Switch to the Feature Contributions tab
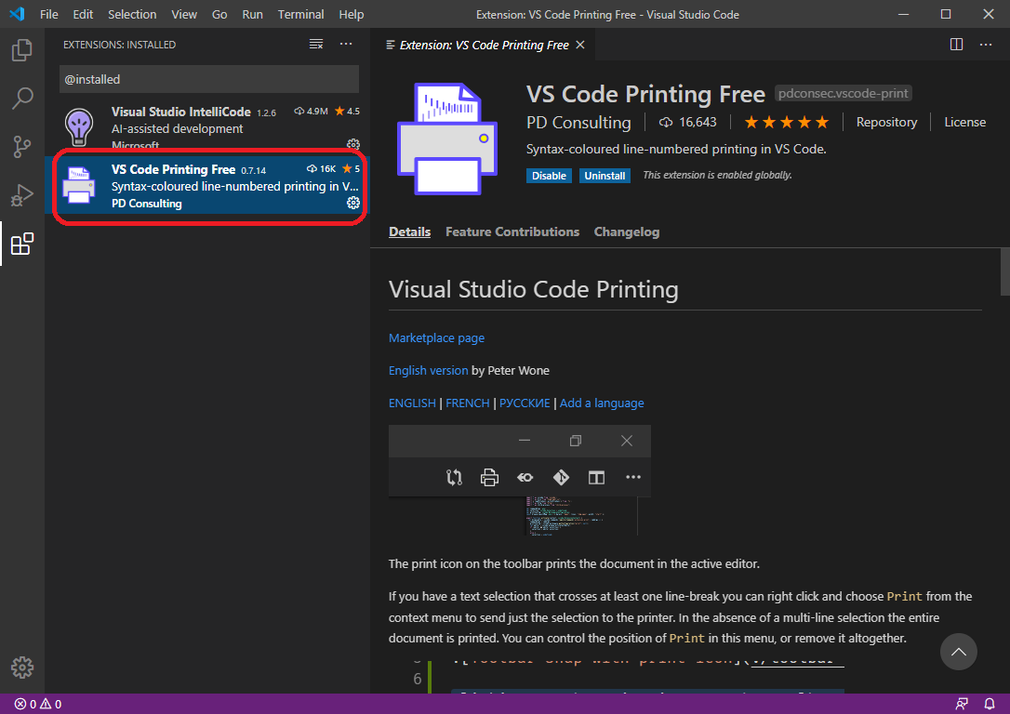Image resolution: width=1010 pixels, height=714 pixels. pyautogui.click(x=512, y=231)
